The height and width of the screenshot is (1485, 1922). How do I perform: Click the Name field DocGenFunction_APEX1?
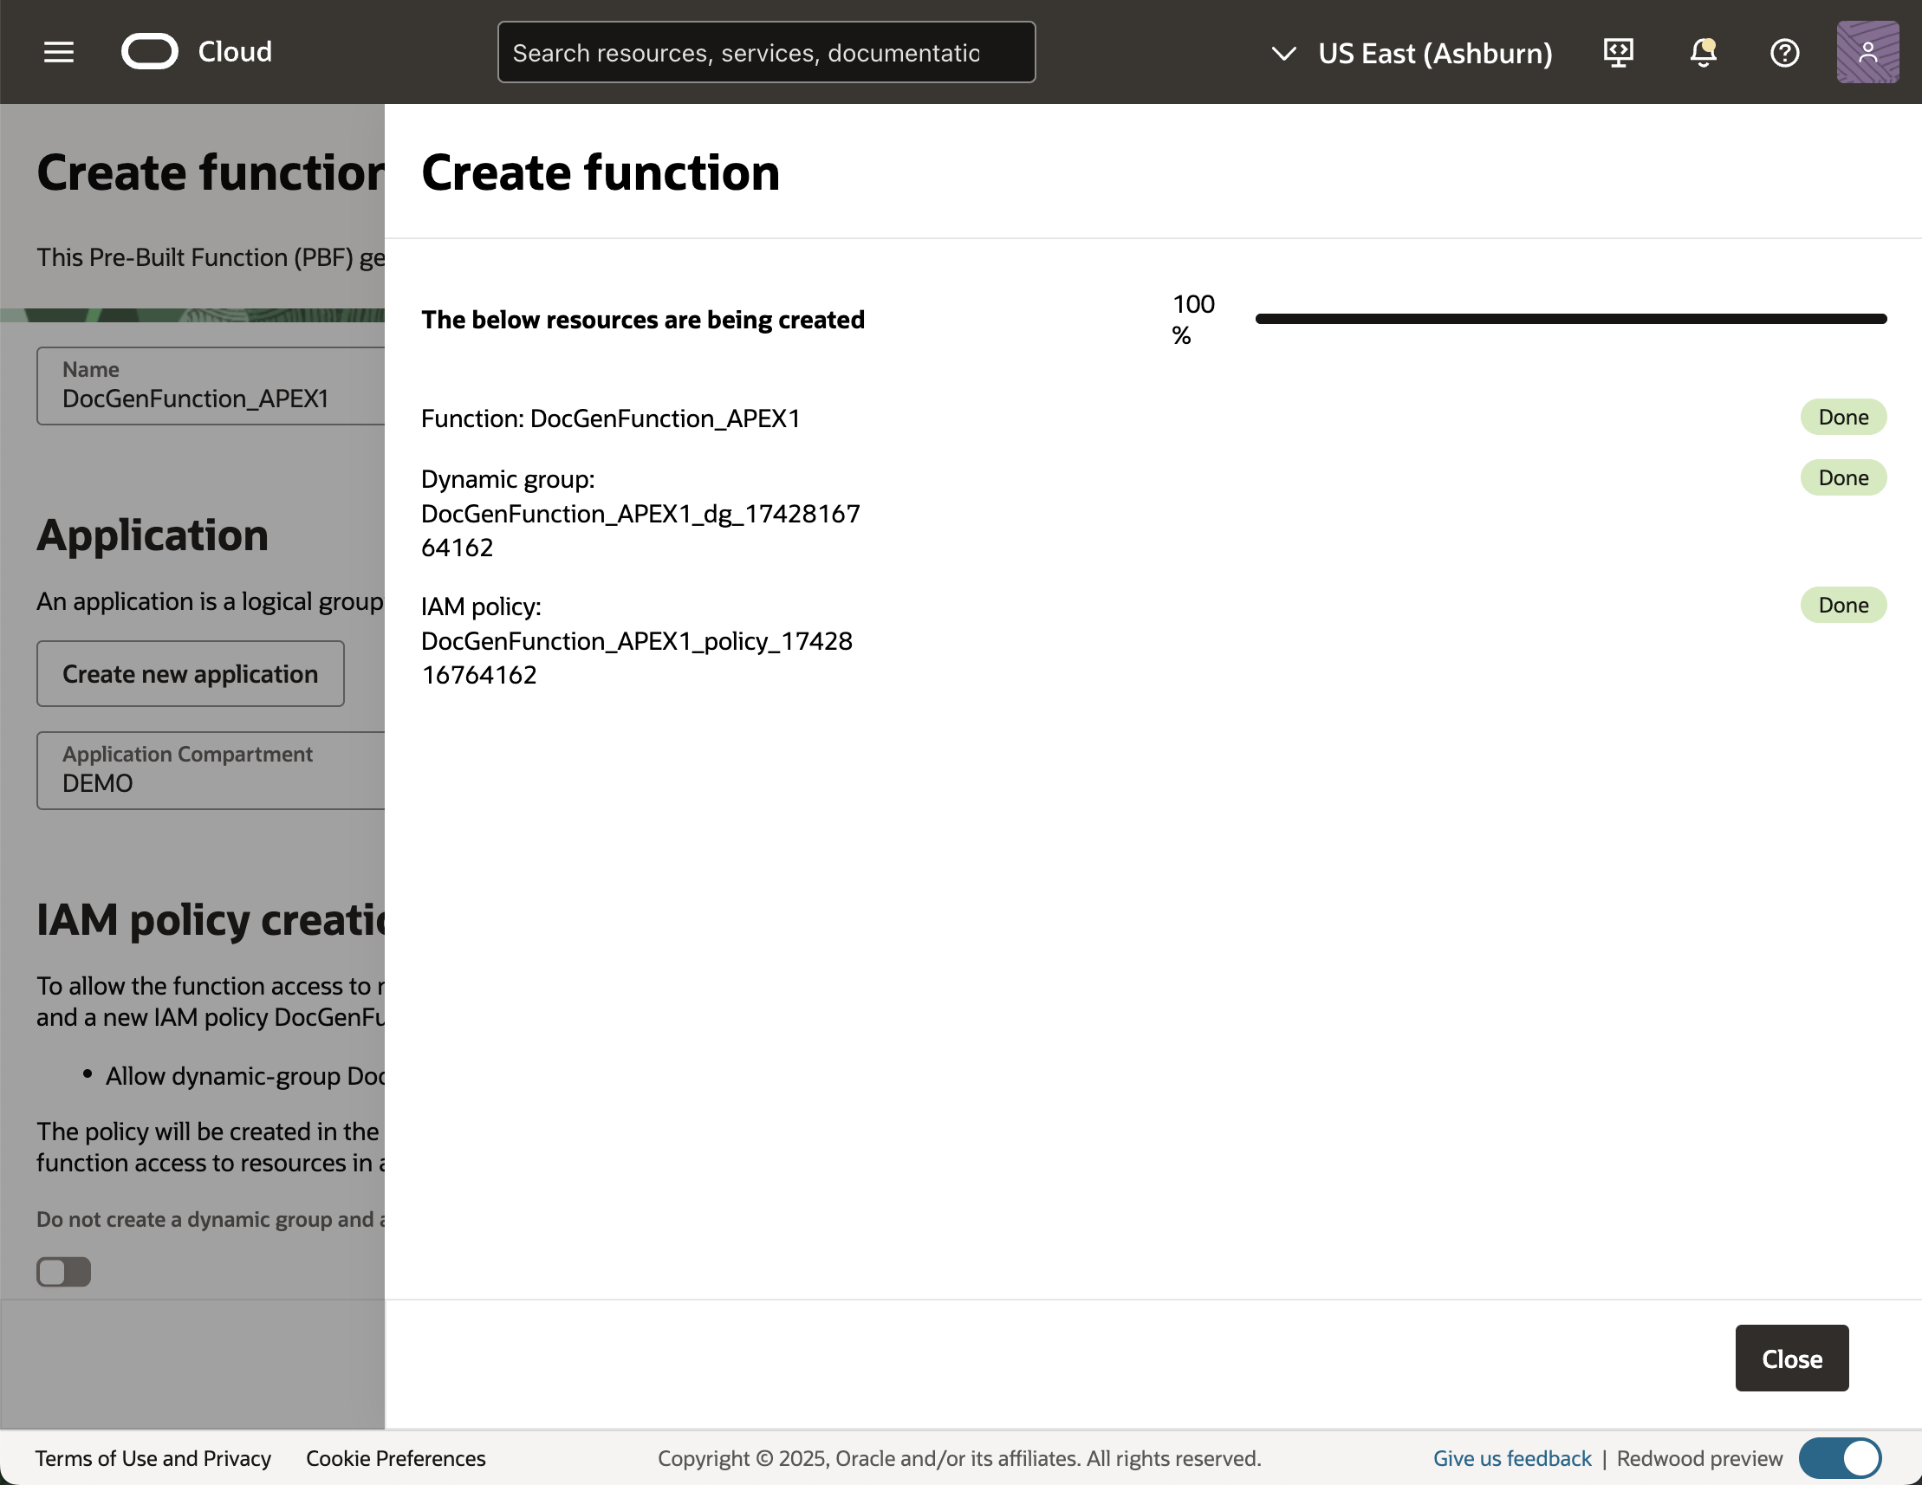click(x=211, y=386)
